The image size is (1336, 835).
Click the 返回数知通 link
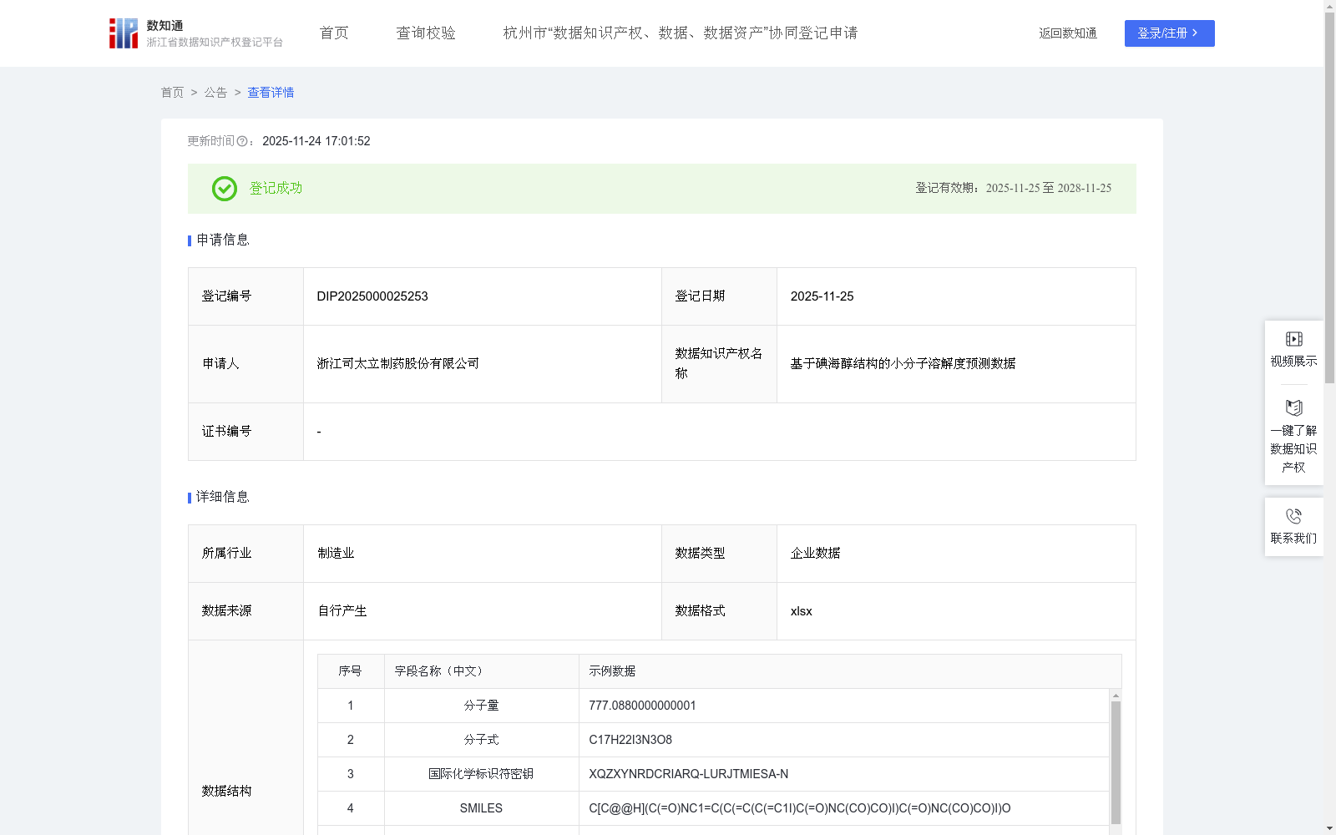click(x=1068, y=33)
